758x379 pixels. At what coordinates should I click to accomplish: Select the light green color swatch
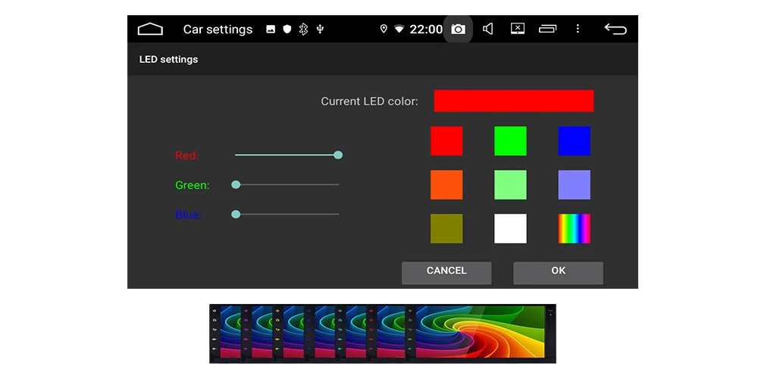[510, 185]
